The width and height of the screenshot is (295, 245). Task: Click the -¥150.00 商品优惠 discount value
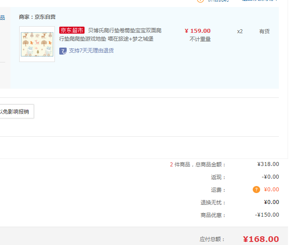point(267,215)
